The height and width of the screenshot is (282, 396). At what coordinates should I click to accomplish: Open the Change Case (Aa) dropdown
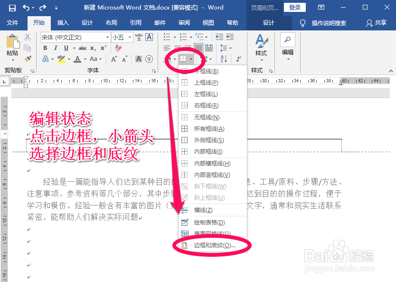click(x=96, y=59)
